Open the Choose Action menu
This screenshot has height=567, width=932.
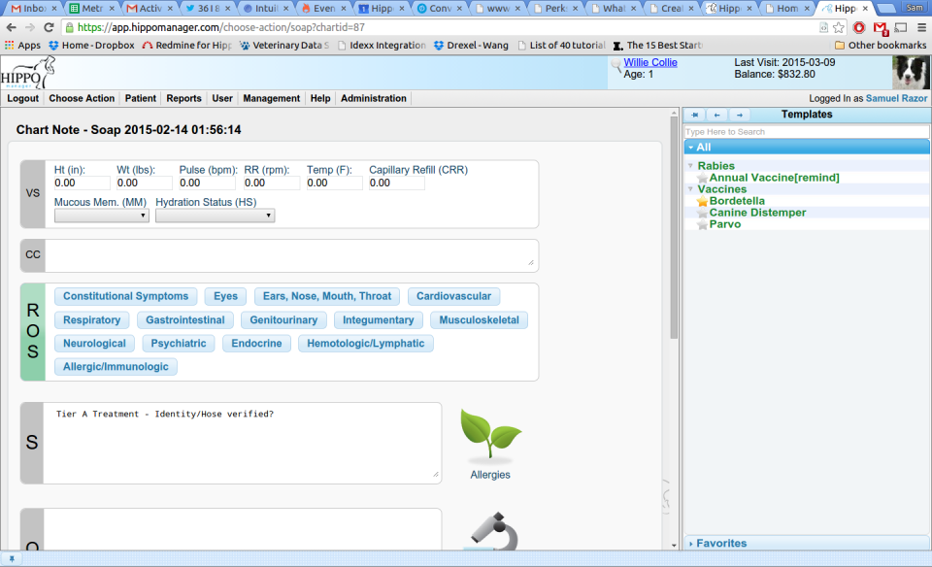[x=82, y=99]
